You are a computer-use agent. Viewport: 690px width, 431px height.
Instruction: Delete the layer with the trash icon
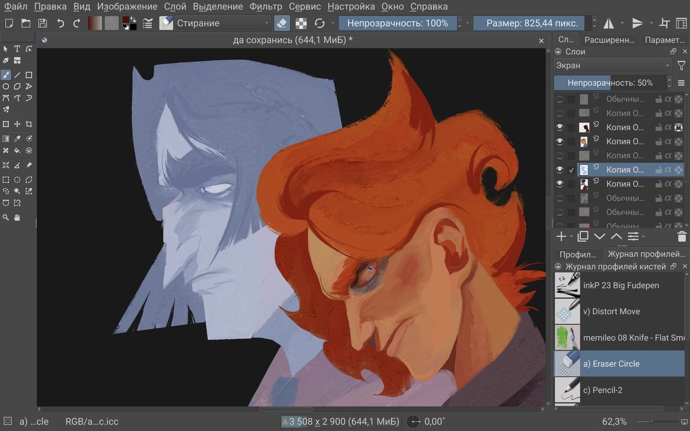(681, 236)
